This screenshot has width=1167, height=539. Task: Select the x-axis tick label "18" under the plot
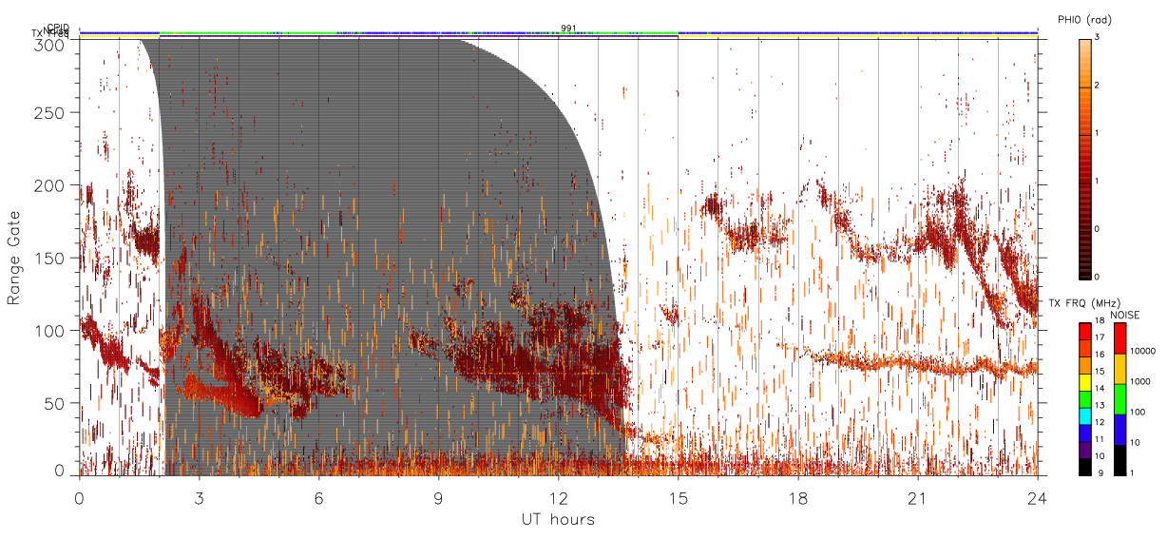pos(798,499)
